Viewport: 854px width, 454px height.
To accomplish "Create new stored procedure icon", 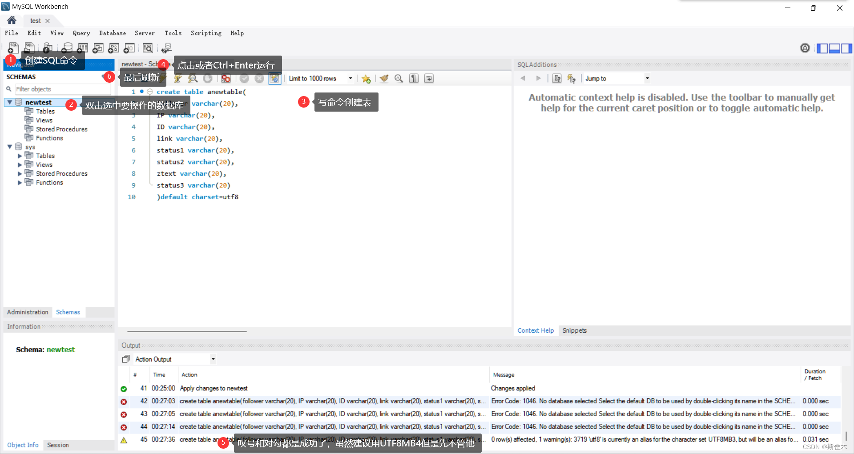I will pos(113,48).
